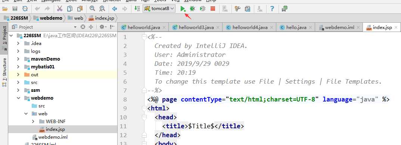Click web in the breadcrumb bar
The width and height of the screenshot is (401, 145).
coord(75,18)
